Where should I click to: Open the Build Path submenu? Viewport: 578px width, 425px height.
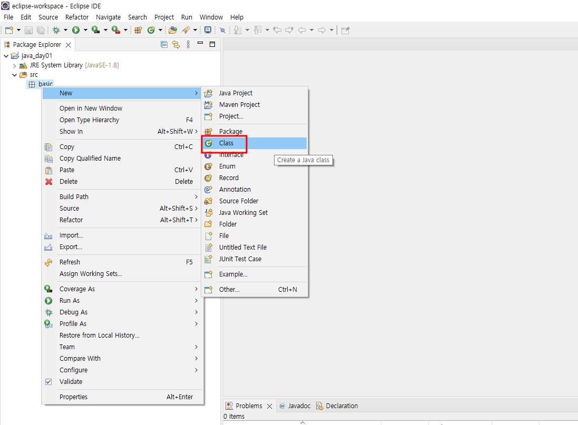(122, 197)
